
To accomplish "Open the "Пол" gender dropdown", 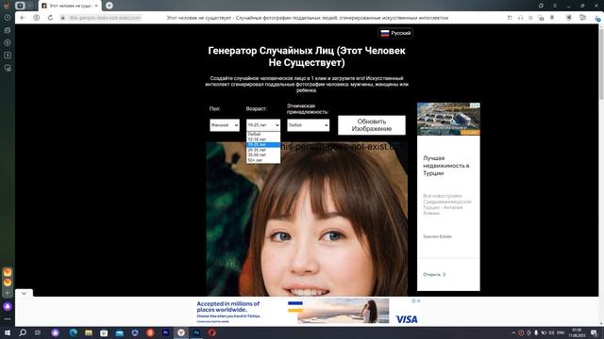I will click(x=225, y=125).
